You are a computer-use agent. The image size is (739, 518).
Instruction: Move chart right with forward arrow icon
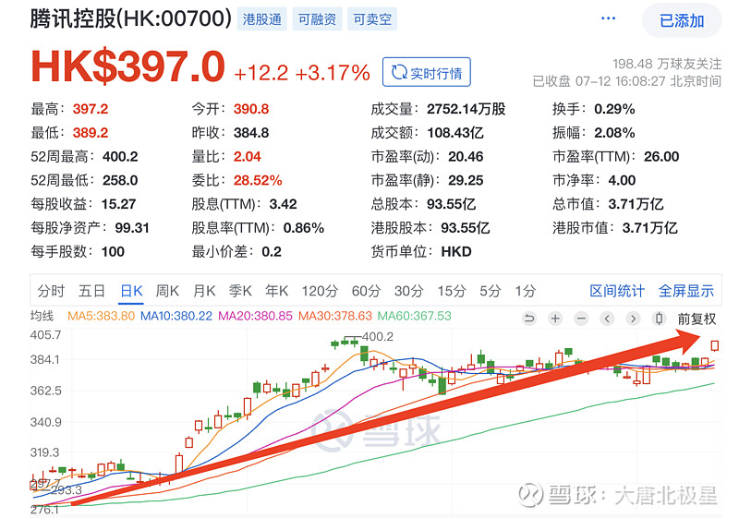pyautogui.click(x=633, y=319)
